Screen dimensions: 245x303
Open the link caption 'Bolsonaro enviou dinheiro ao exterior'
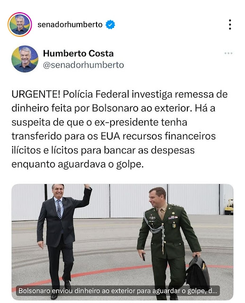click(118, 291)
